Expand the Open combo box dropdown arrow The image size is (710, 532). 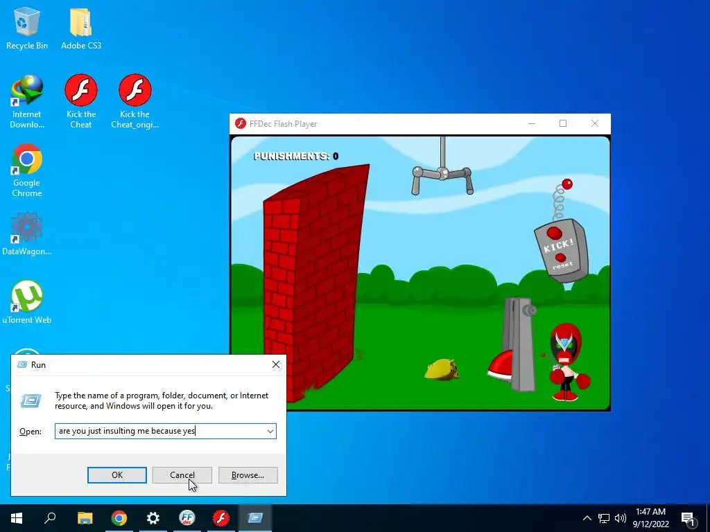click(x=270, y=431)
